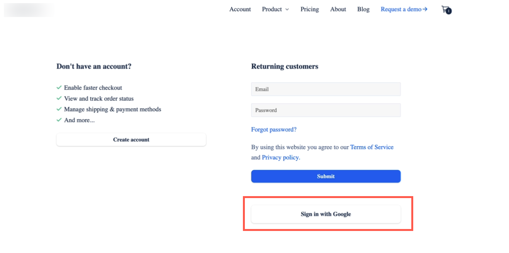
Task: View the Terms of Service
Action: tap(372, 147)
